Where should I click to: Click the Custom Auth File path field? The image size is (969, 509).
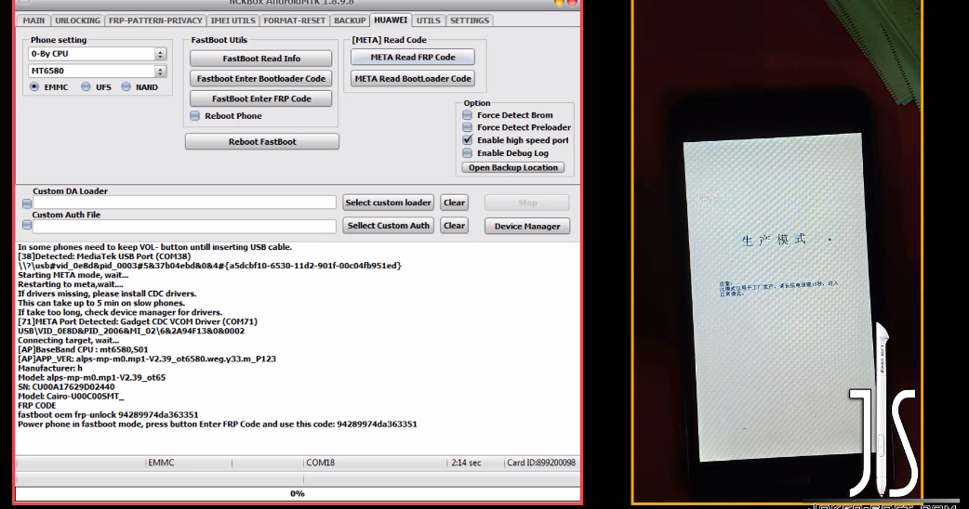pos(184,226)
